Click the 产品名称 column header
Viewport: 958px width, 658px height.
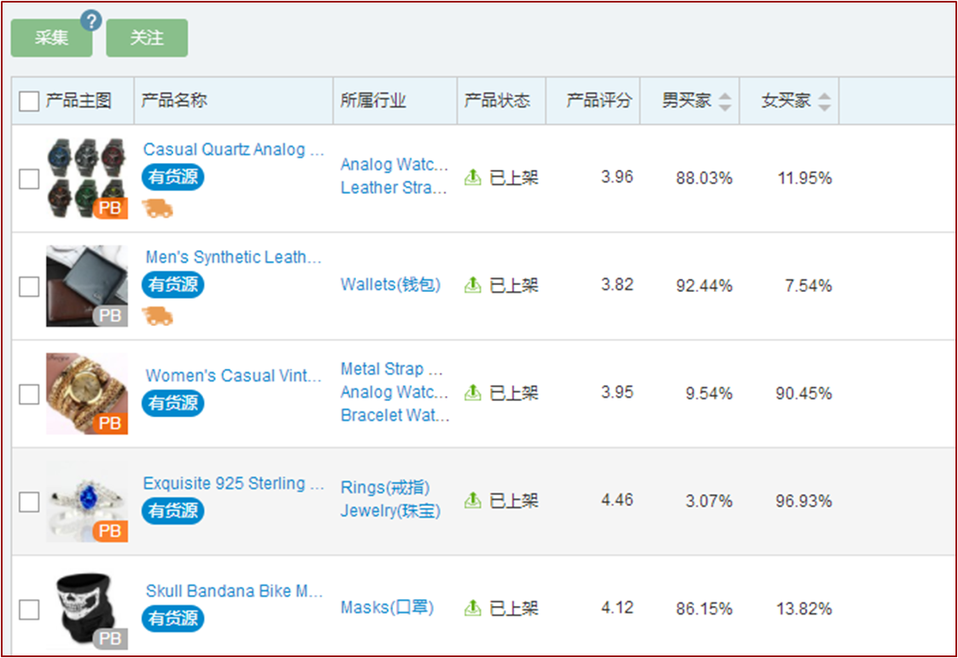pyautogui.click(x=174, y=101)
